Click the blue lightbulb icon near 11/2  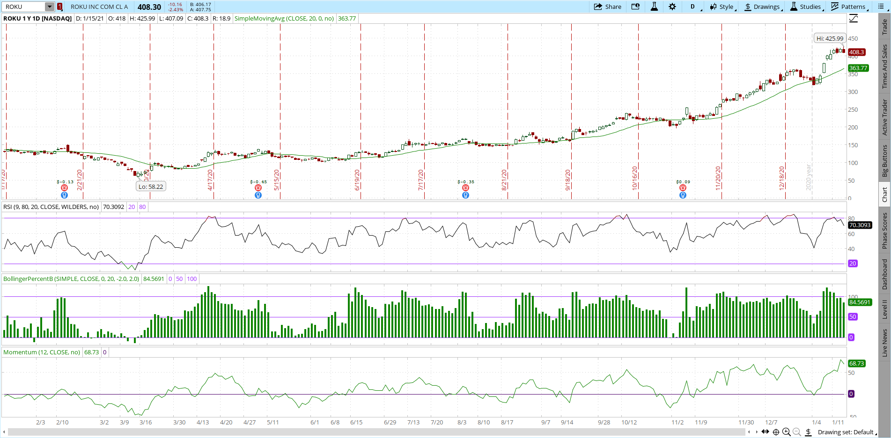click(683, 195)
